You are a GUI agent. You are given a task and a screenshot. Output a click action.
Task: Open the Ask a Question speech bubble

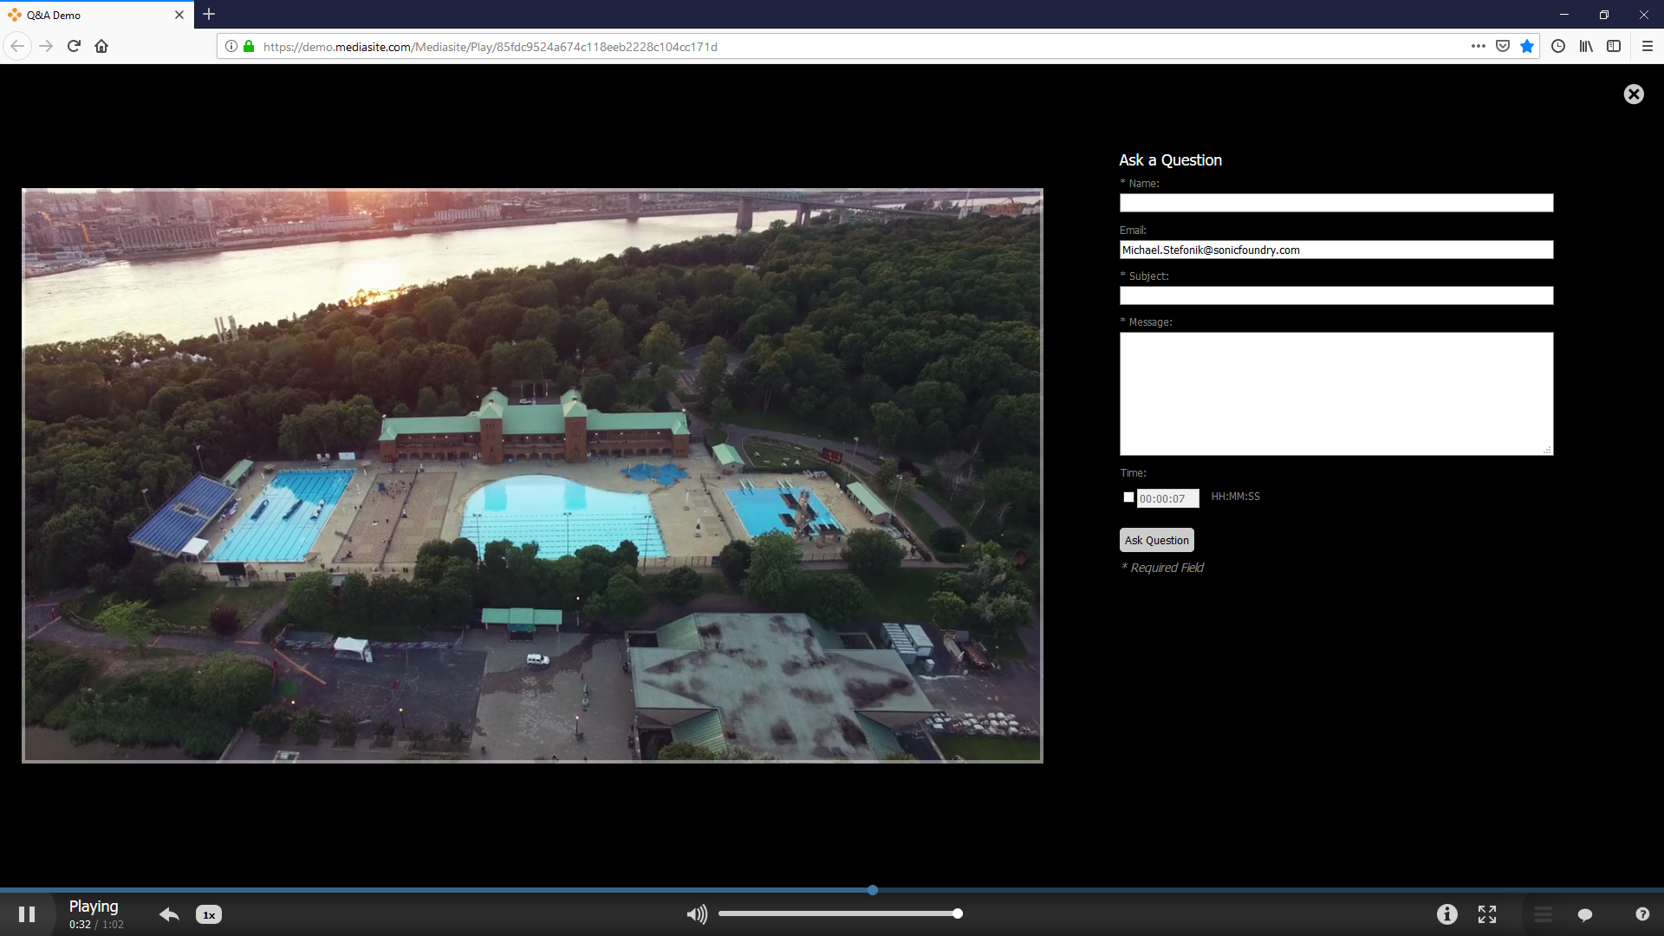(x=1585, y=914)
